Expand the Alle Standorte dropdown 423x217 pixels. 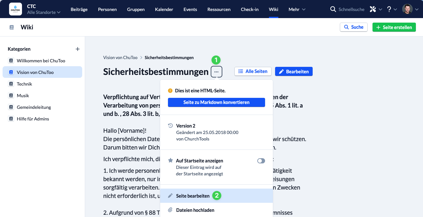pos(44,12)
